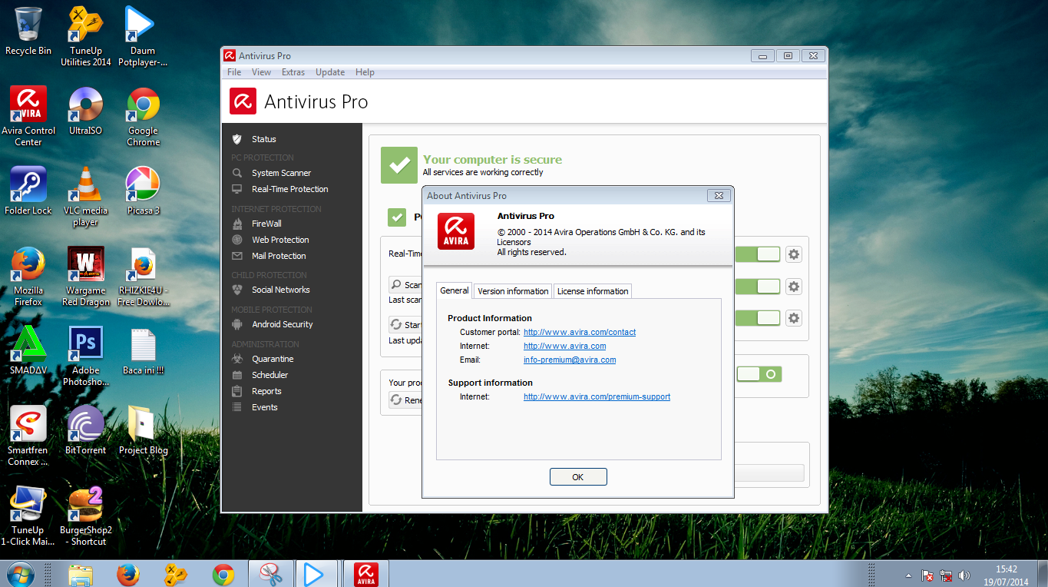Click the Baca ini !!! text file
This screenshot has width=1048, height=587.
pos(144,350)
